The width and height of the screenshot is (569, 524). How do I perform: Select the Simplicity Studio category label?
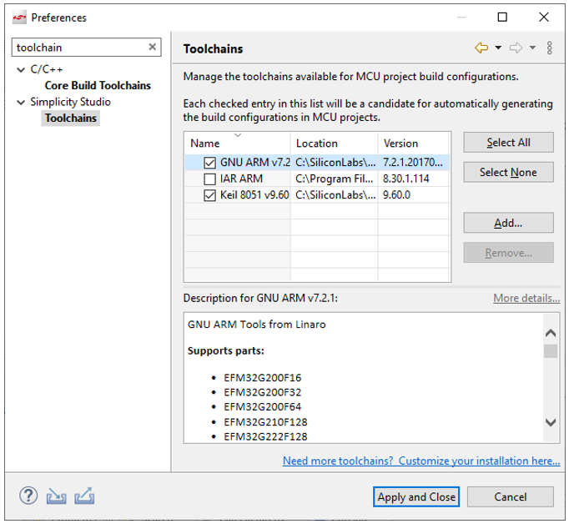[70, 102]
